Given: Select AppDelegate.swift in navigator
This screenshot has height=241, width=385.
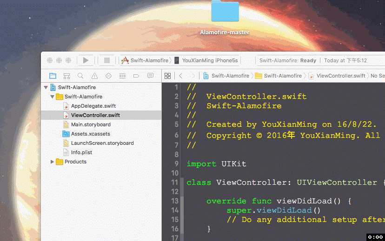Looking at the screenshot, I should 101,106.
